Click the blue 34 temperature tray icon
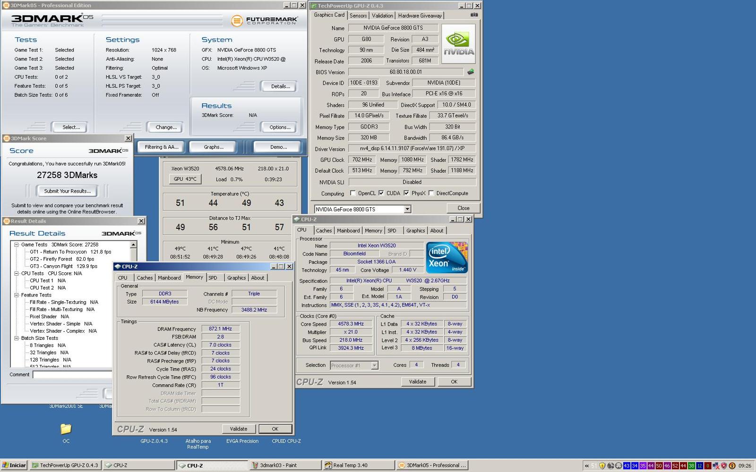Viewport: 756px width, 472px height. point(635,465)
